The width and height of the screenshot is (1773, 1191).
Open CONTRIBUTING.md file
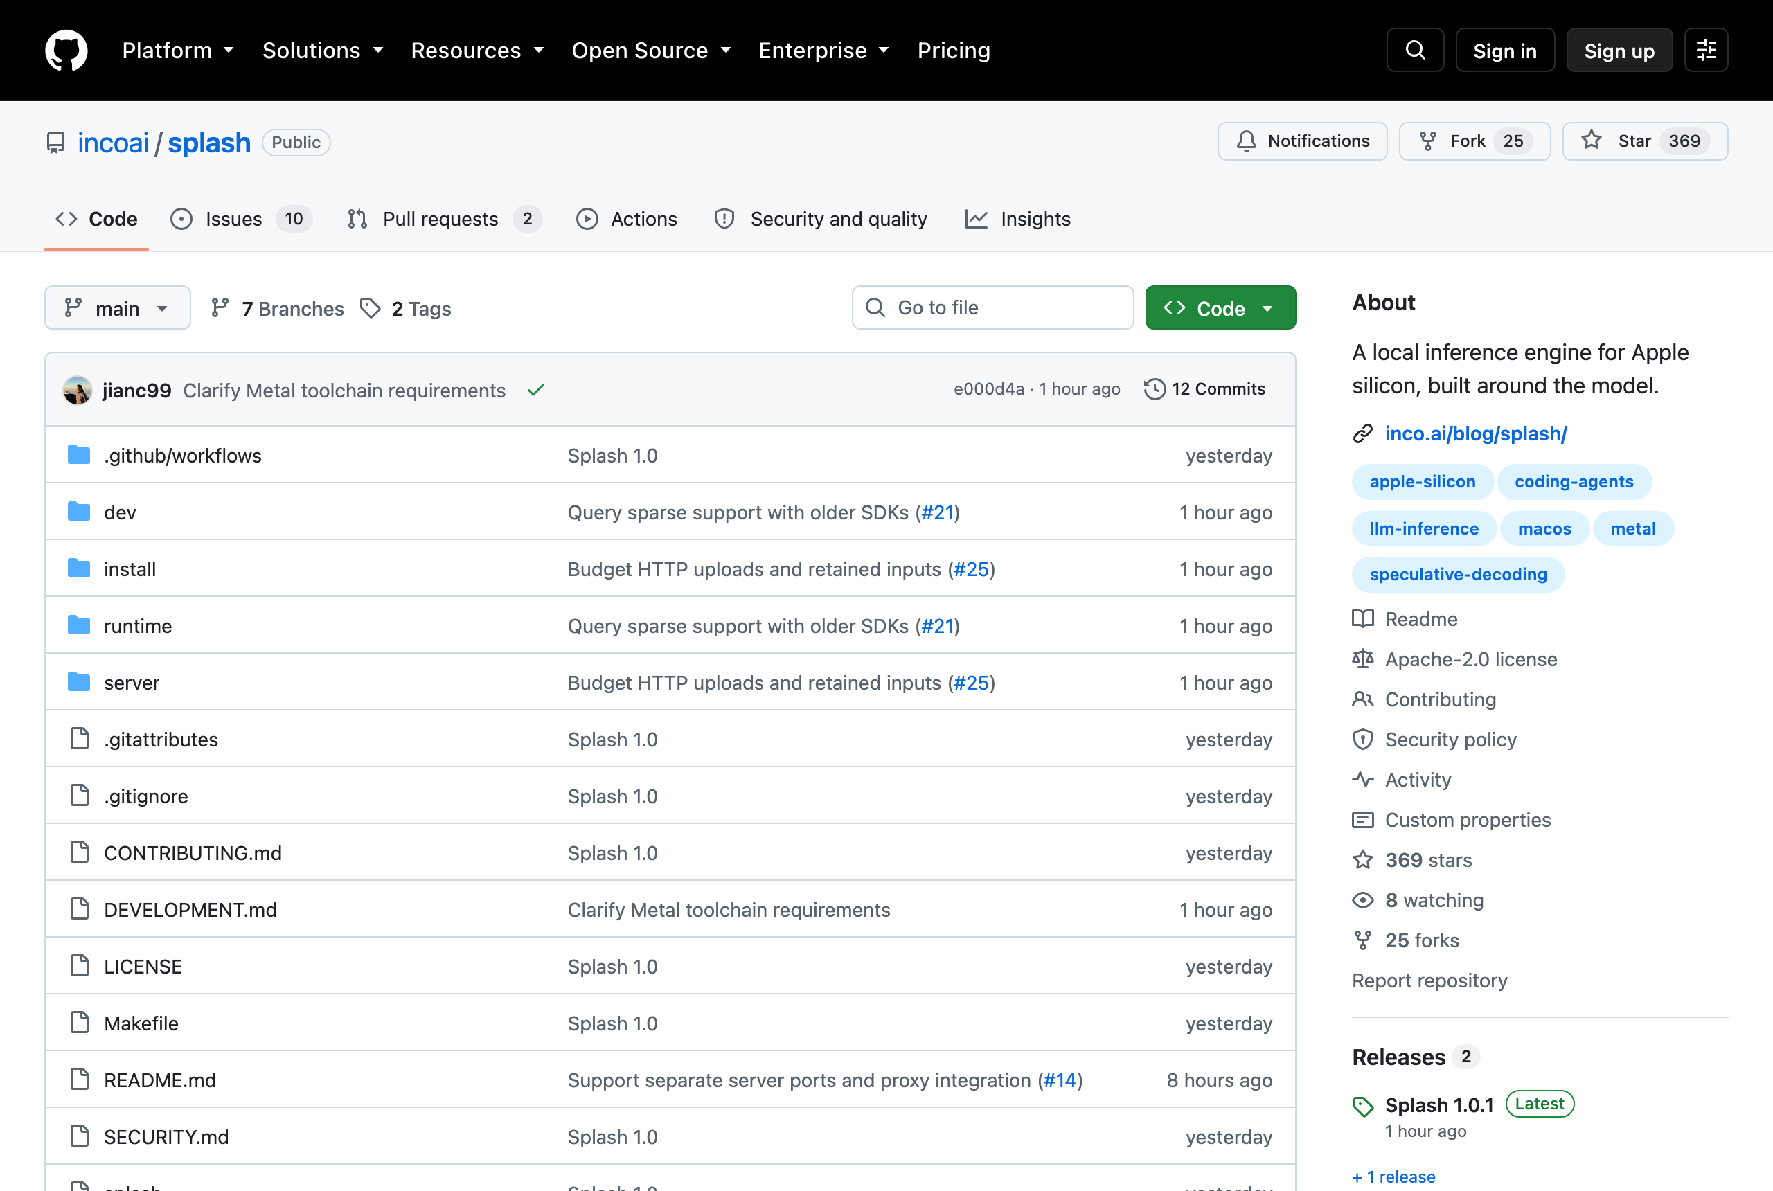193,853
